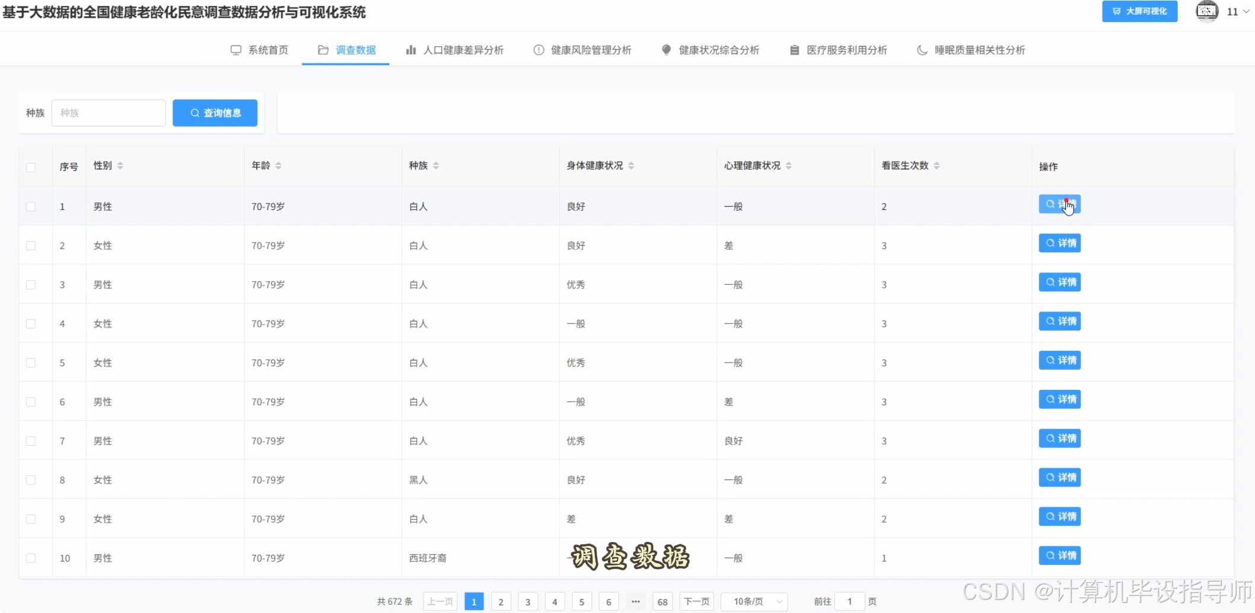This screenshot has width=1255, height=613.
Task: Click the magnifier icon in 查询信息 button
Action: (195, 113)
